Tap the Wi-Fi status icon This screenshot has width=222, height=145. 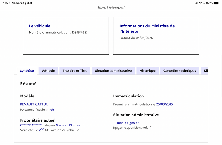coord(200,3)
